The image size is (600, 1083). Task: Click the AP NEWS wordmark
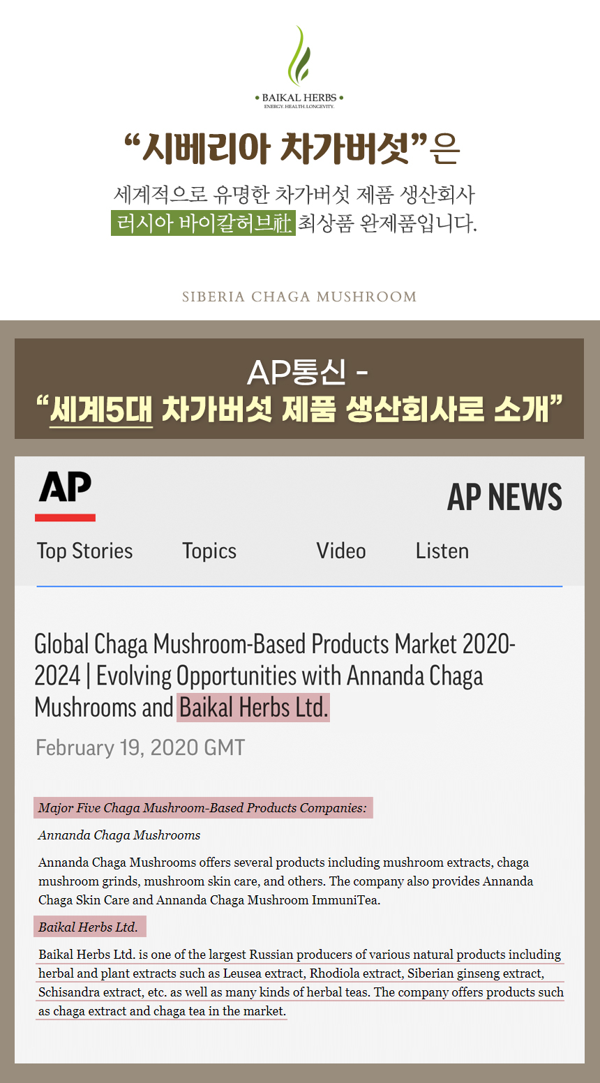point(504,497)
